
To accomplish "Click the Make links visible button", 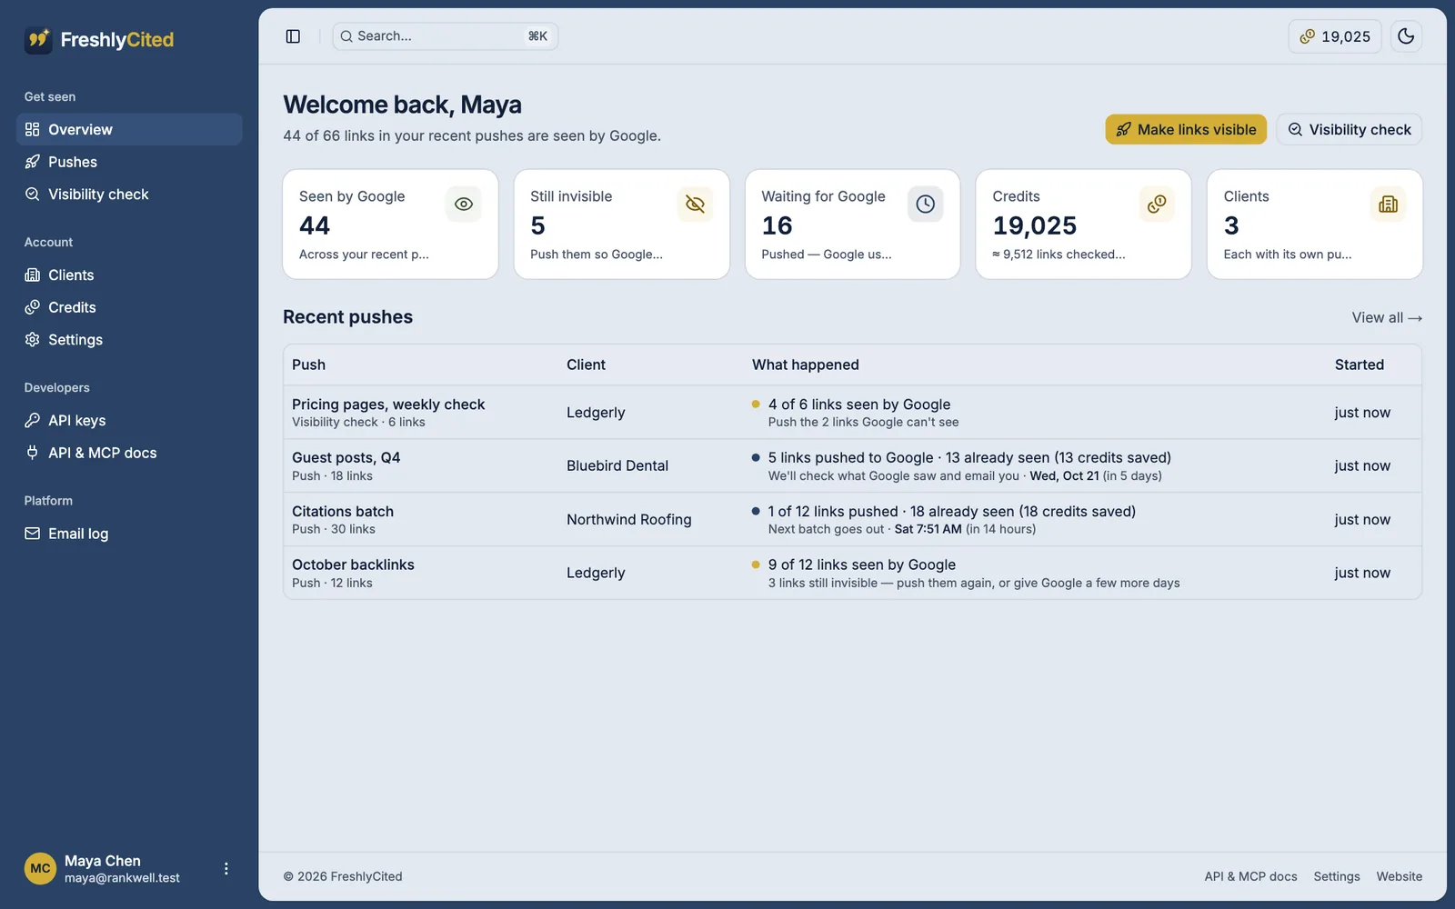I will click(1186, 129).
